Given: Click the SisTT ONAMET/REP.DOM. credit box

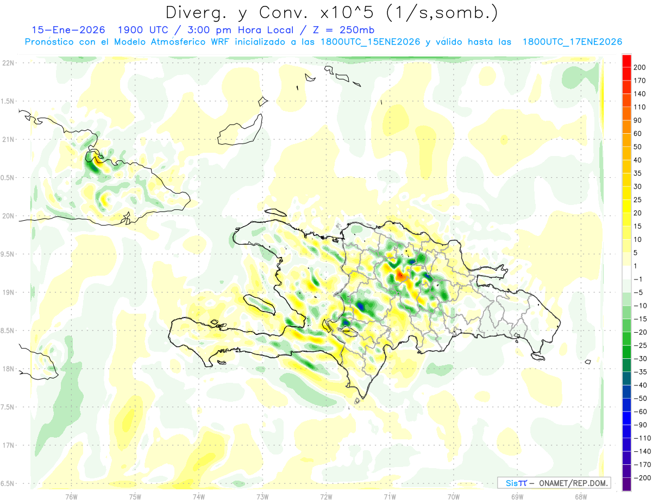Looking at the screenshot, I should pyautogui.click(x=554, y=483).
